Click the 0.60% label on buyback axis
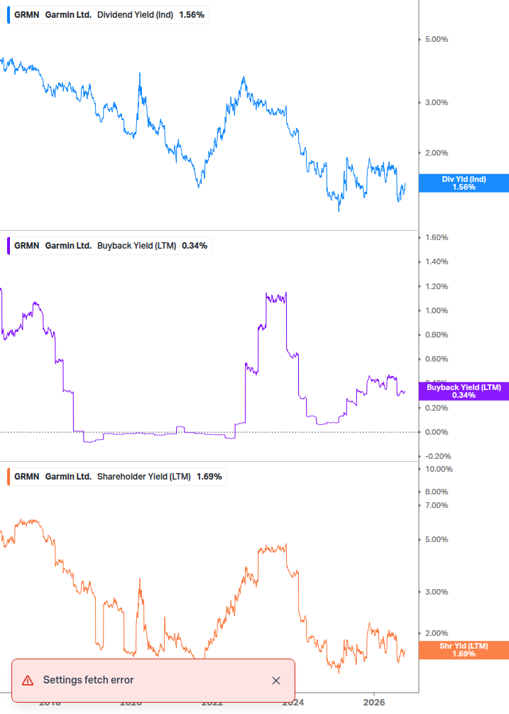 436,359
